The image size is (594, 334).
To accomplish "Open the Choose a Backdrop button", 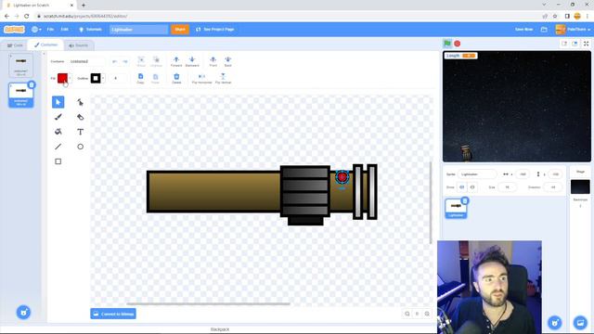I will tap(580, 323).
